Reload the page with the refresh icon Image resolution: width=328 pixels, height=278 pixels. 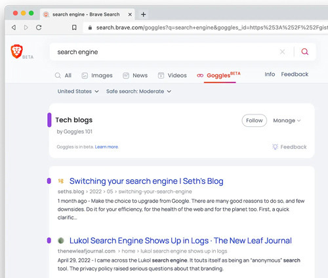click(x=39, y=27)
